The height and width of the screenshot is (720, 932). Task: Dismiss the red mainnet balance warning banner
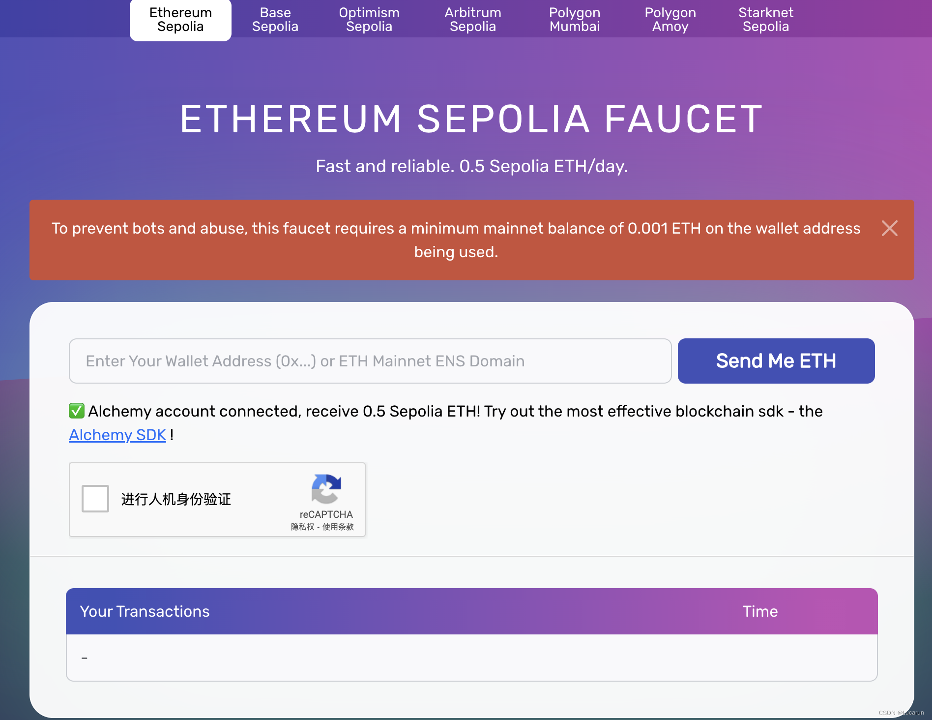point(889,228)
